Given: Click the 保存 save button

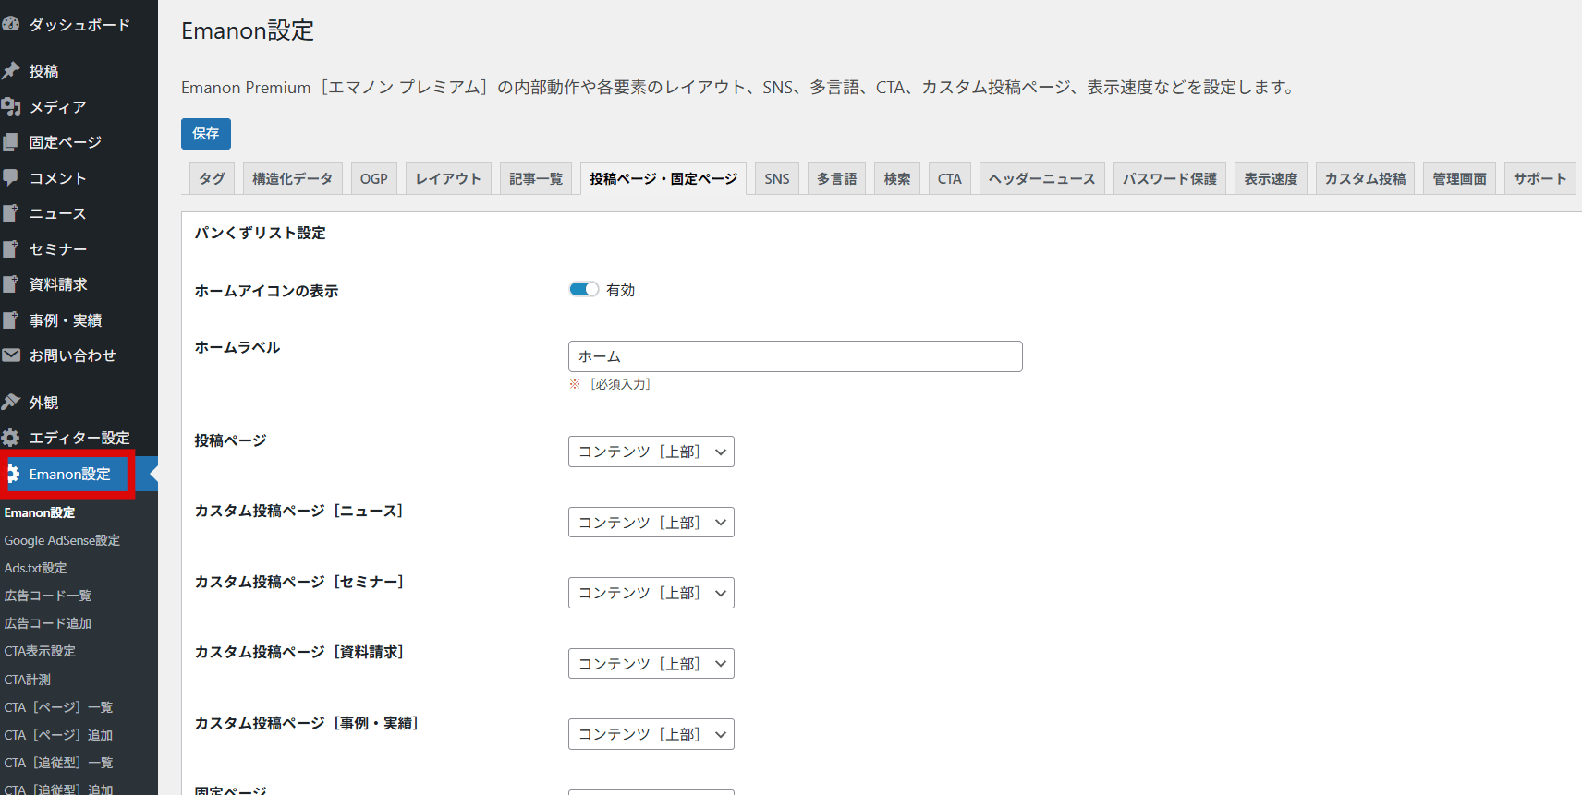Looking at the screenshot, I should point(206,134).
